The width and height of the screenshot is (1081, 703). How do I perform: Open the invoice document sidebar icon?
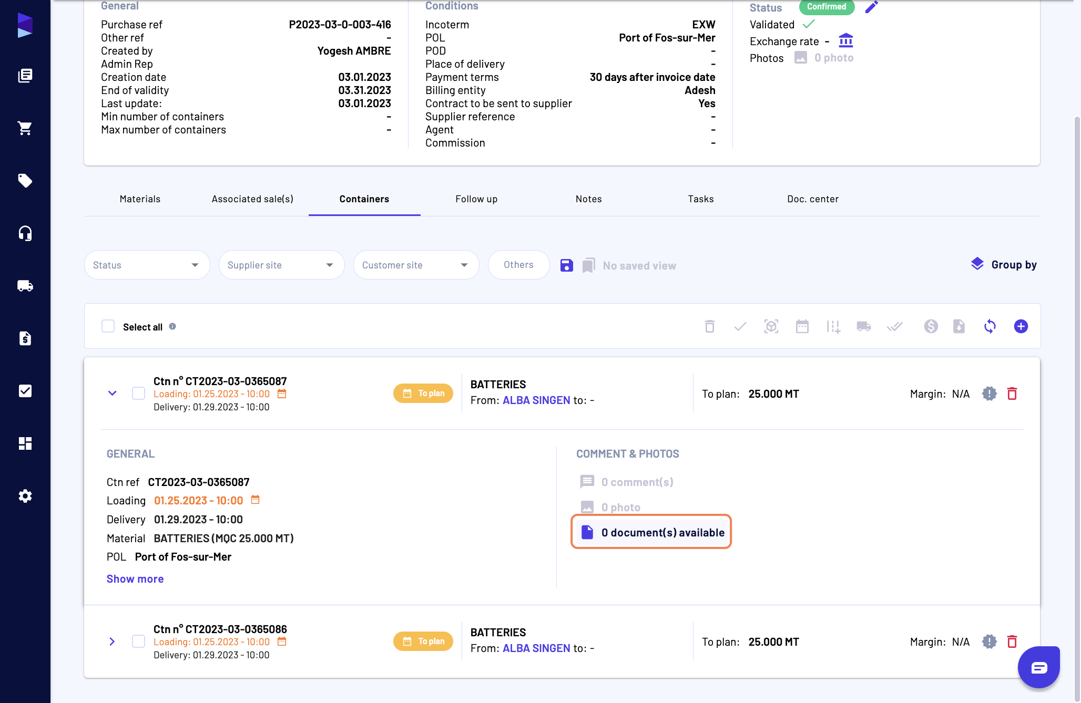point(25,338)
